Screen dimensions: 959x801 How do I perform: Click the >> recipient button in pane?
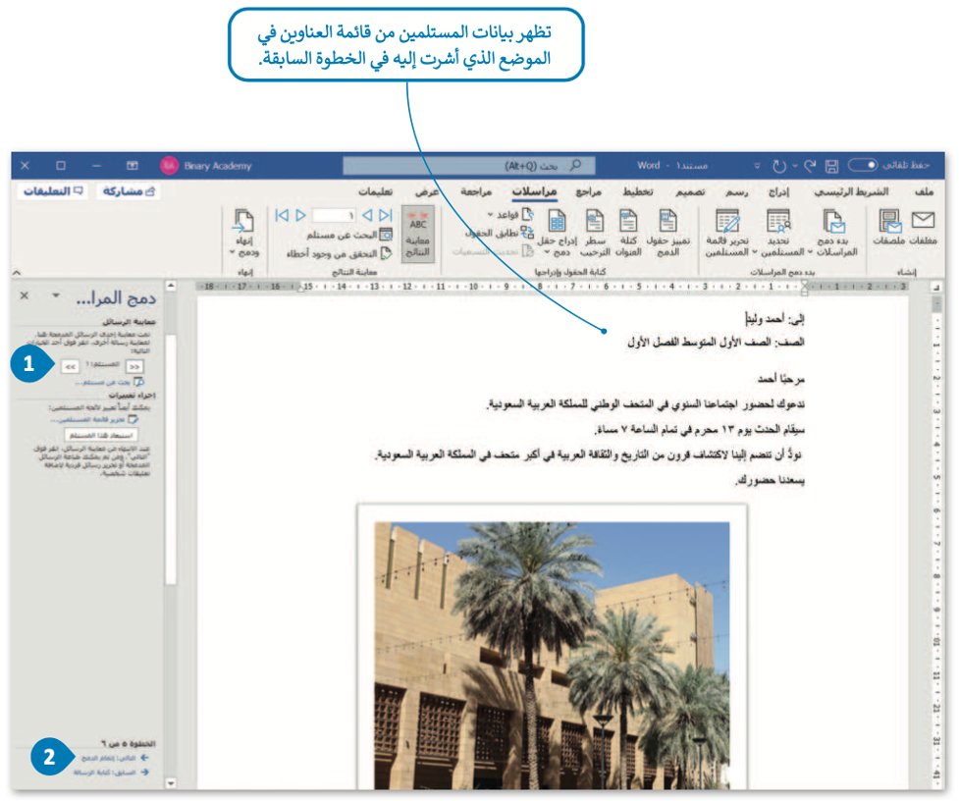pos(134,366)
